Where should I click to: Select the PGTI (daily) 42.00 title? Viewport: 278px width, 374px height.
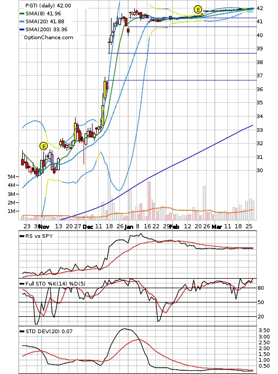[x=48, y=5]
